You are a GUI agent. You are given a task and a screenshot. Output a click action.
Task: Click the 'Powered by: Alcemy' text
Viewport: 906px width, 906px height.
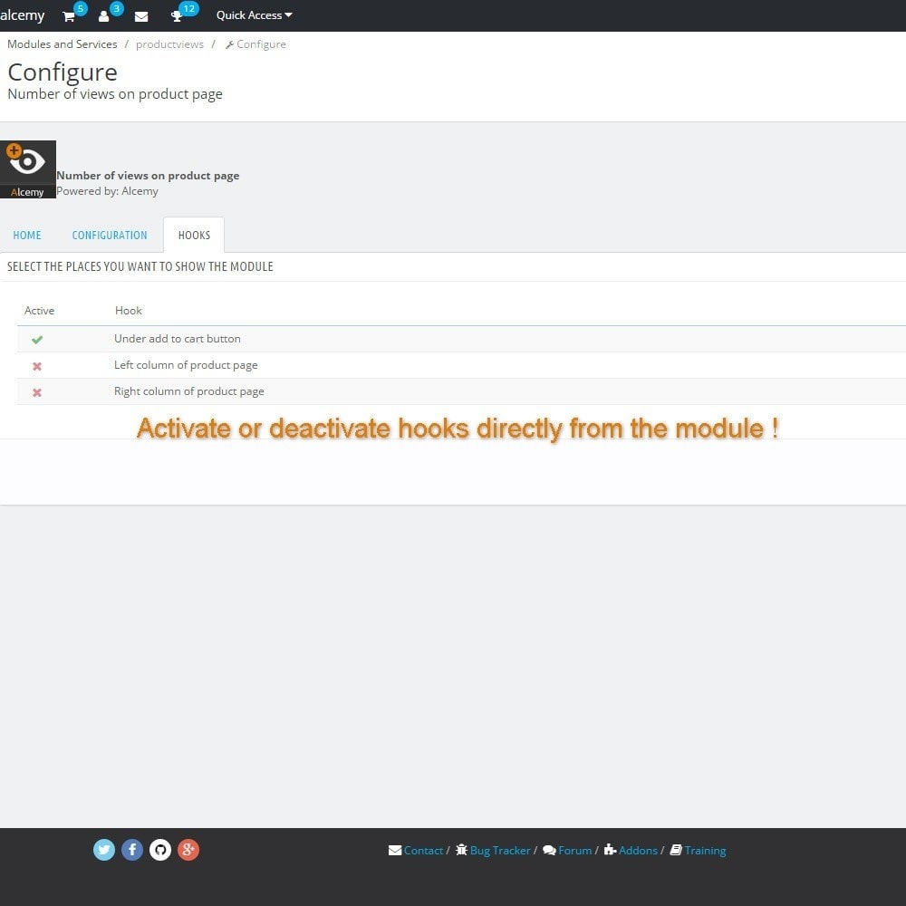coord(107,191)
